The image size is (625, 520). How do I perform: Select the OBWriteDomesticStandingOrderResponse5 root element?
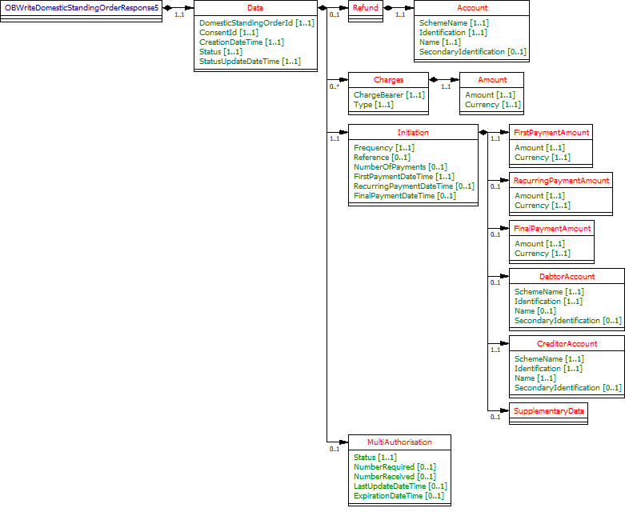click(82, 7)
